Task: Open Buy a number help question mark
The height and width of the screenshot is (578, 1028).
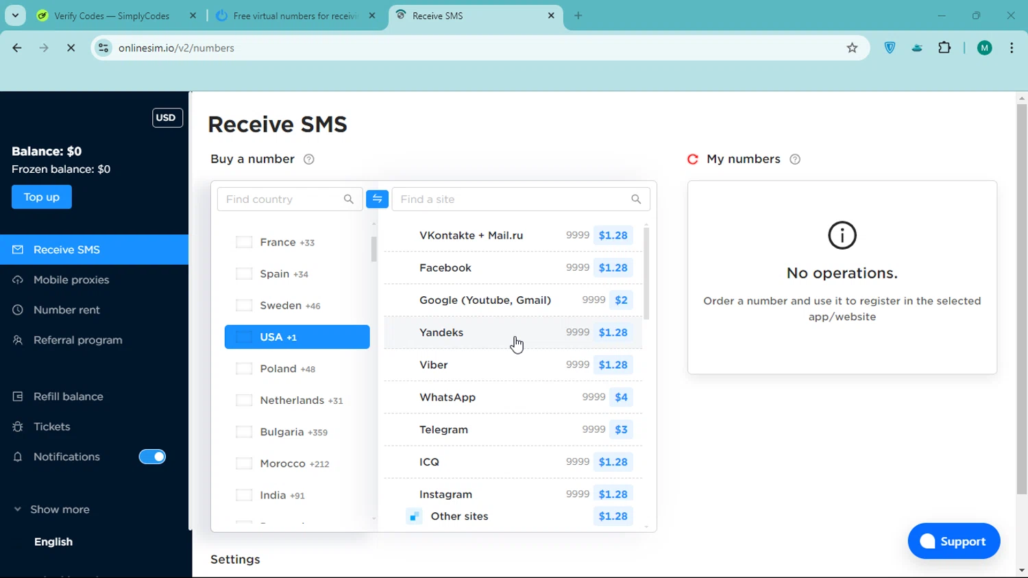Action: point(309,159)
